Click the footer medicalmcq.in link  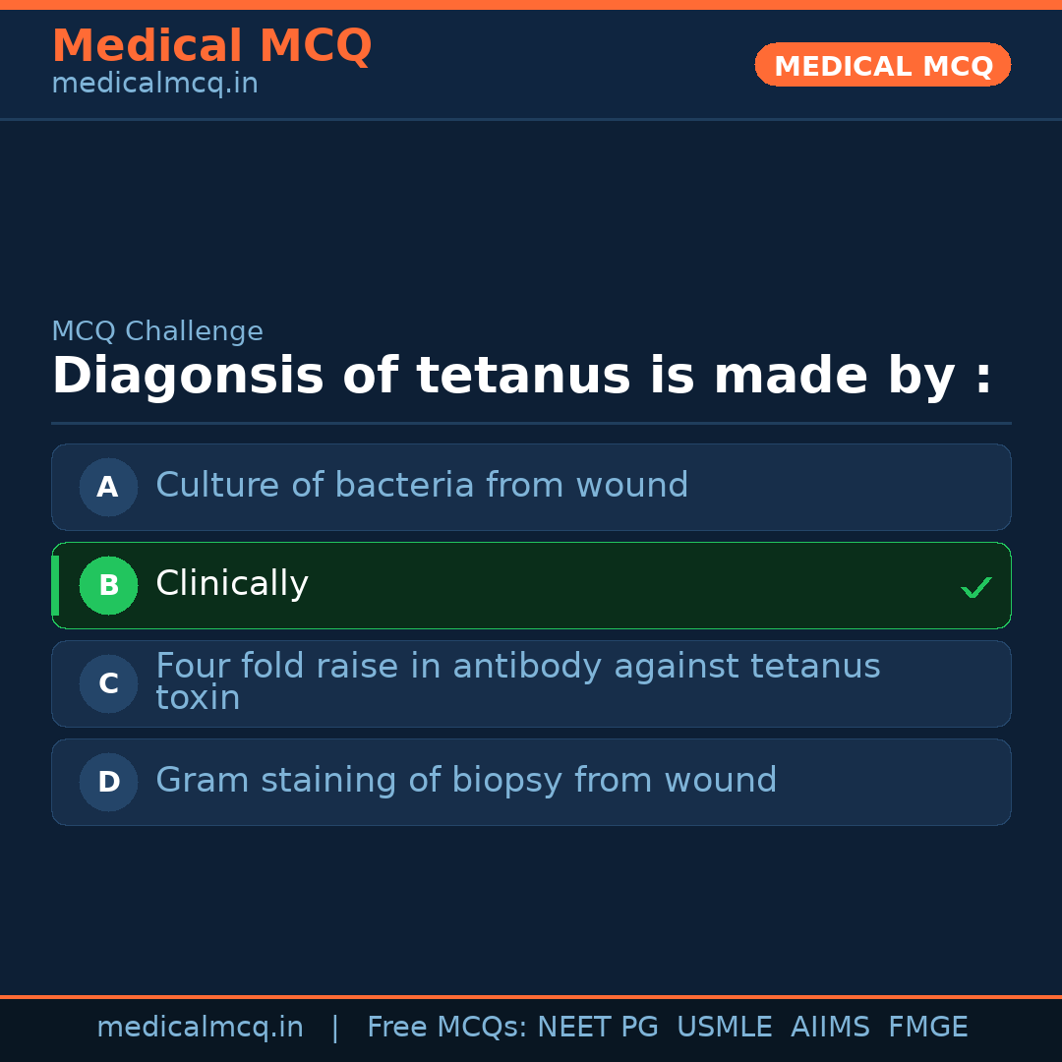click(x=200, y=1028)
